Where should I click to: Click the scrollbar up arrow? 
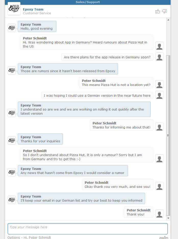(x=168, y=20)
